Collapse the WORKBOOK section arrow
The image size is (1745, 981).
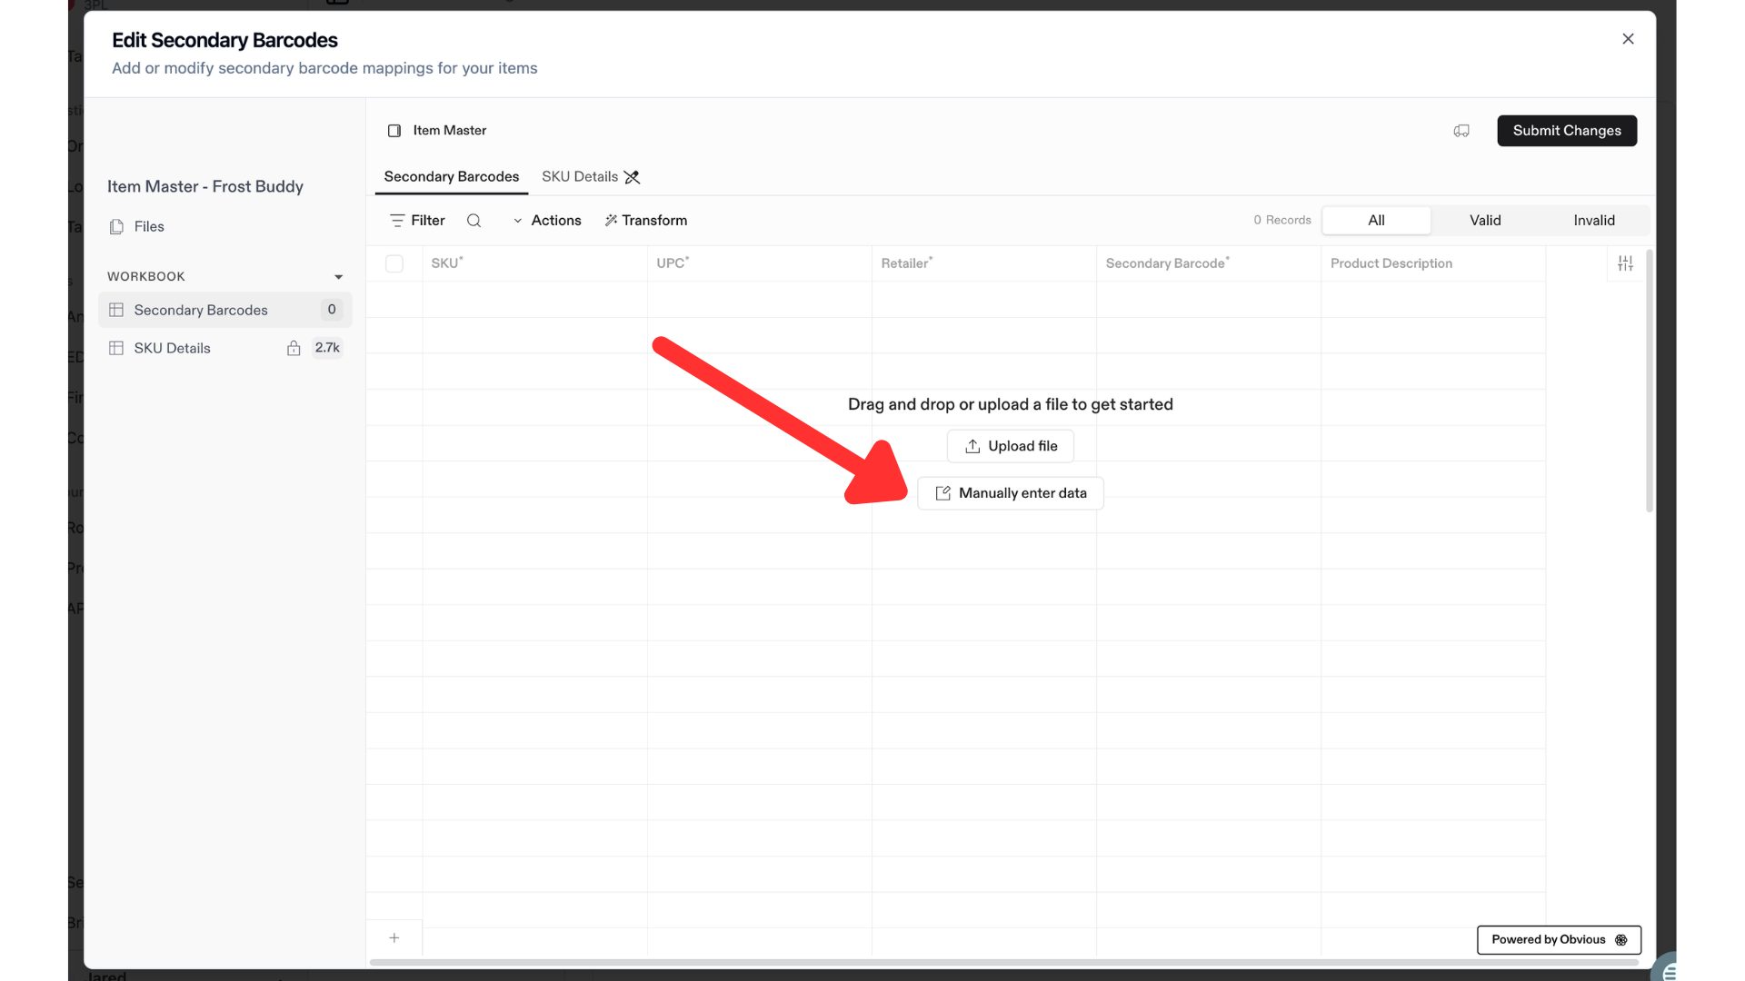(338, 277)
